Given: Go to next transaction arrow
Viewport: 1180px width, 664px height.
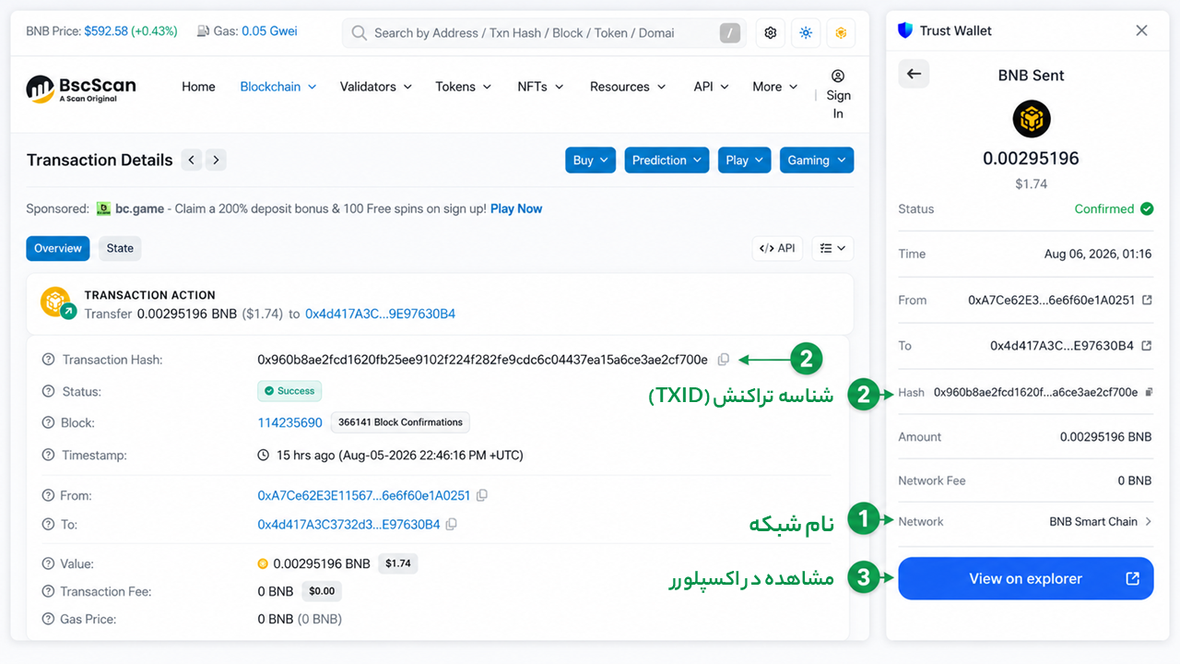Looking at the screenshot, I should click(x=216, y=160).
